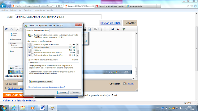Image resolution: width=198 pixels, height=111 pixels.
Task: Open Windows Explorer folder on taskbar
Action: (23, 108)
